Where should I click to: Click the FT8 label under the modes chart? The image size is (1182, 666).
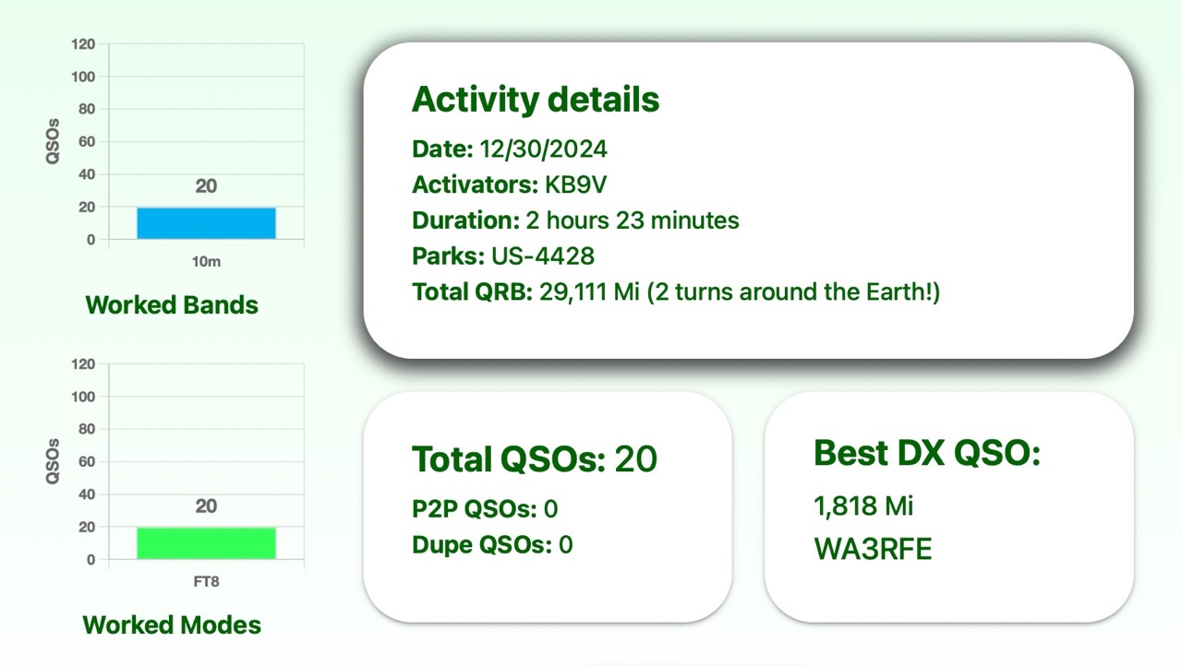[x=206, y=582]
